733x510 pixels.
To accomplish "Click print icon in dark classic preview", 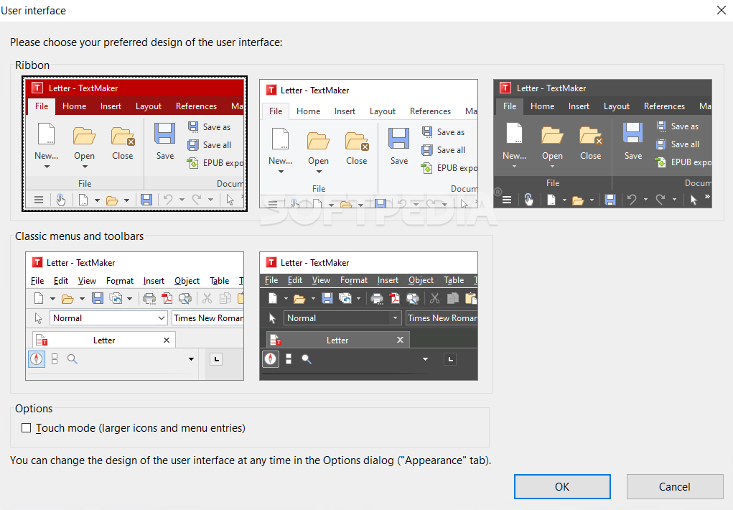I will (x=377, y=299).
